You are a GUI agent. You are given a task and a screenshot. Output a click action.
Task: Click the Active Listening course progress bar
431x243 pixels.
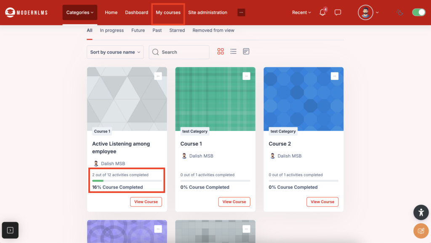tap(127, 181)
